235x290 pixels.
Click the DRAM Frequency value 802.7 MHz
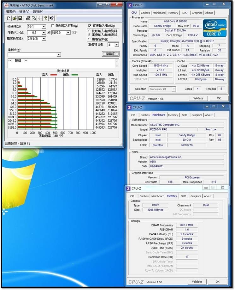[187, 225]
